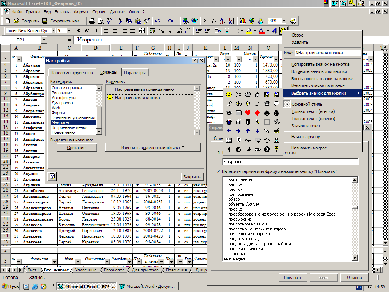Open the Сервис menu
This screenshot has height=292, width=389.
point(99,12)
